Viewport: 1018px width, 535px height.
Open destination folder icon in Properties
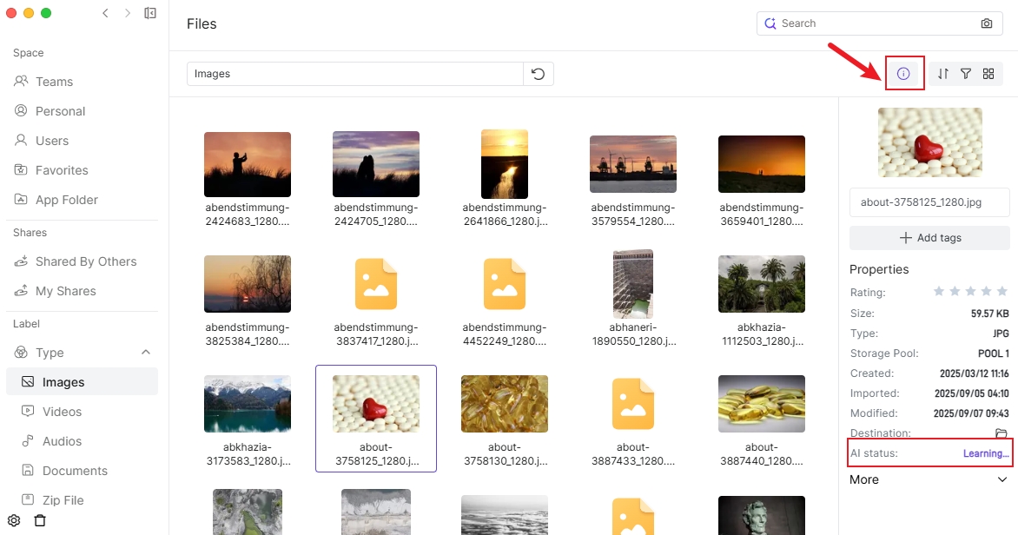pos(1001,433)
